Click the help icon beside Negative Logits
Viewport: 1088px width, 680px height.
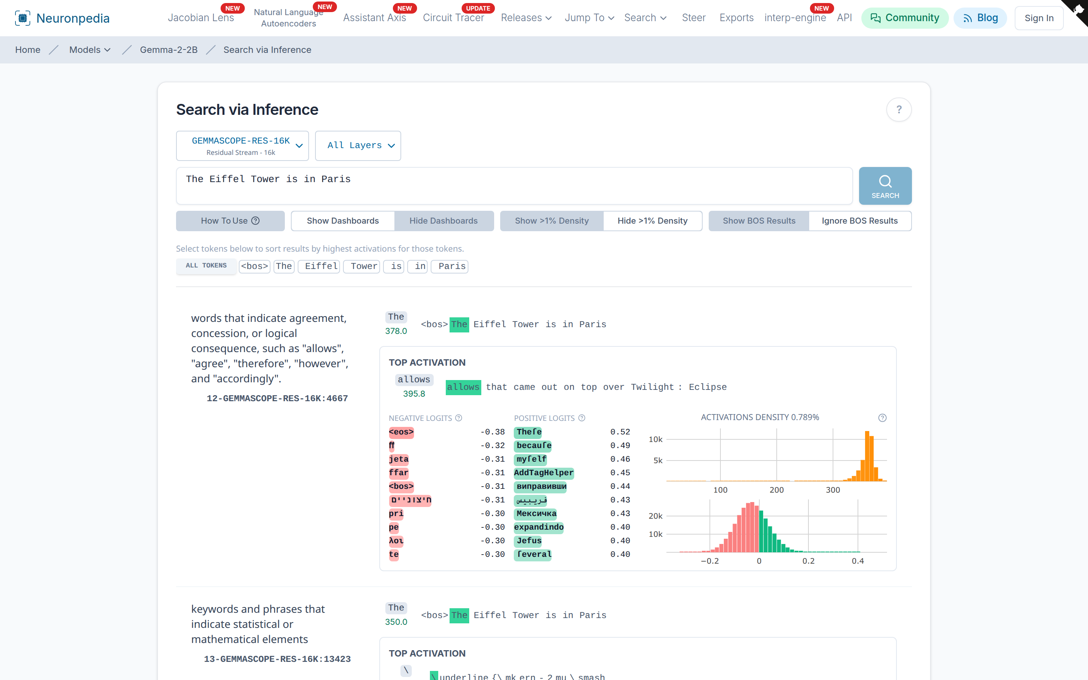pyautogui.click(x=459, y=418)
